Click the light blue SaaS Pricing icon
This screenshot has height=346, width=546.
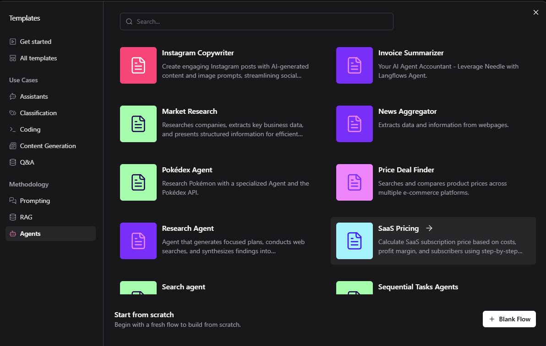354,241
